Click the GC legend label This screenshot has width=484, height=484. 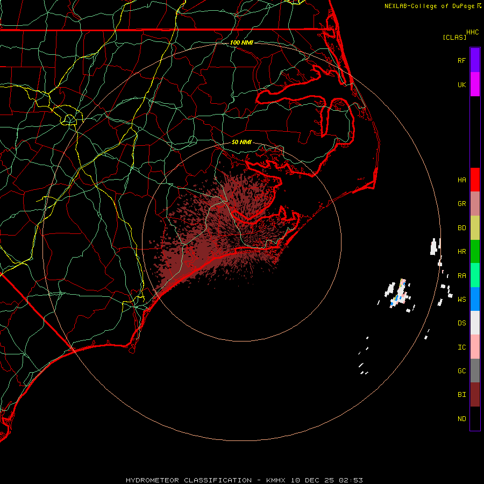[x=461, y=371]
